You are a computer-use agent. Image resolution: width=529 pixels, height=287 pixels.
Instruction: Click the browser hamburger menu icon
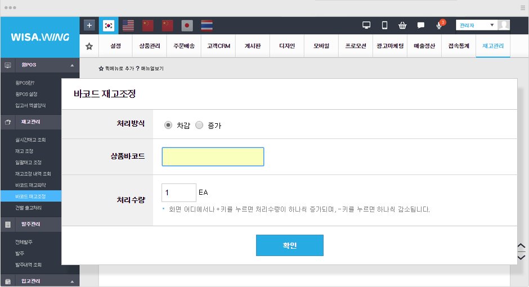point(523,8)
